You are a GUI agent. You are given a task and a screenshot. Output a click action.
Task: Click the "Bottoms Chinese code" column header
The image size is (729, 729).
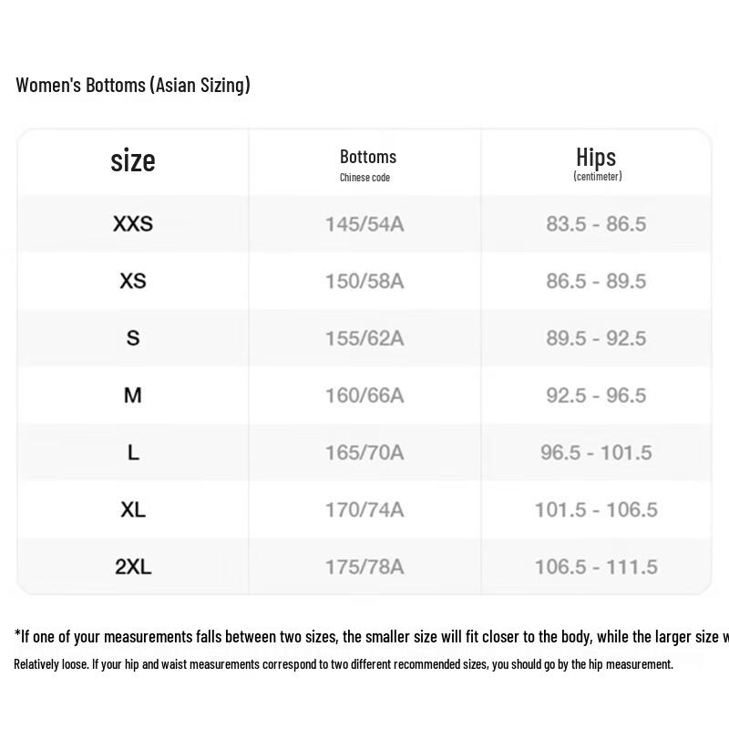[x=367, y=164]
